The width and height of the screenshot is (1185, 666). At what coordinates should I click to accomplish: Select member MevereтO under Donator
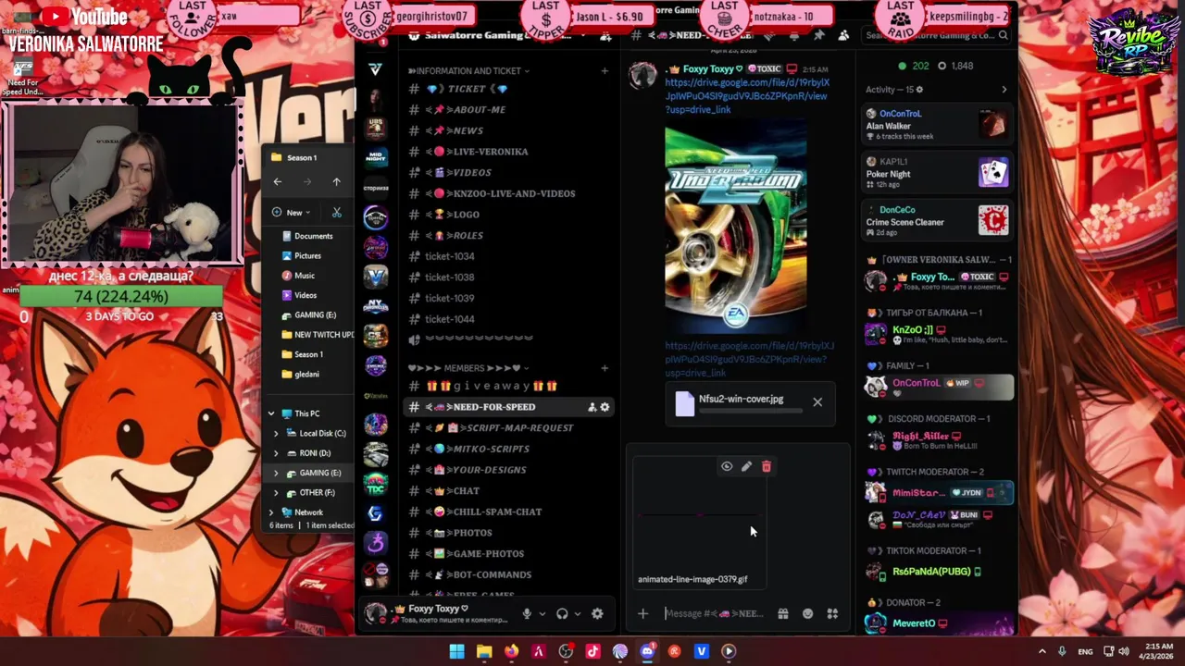pyautogui.click(x=937, y=623)
